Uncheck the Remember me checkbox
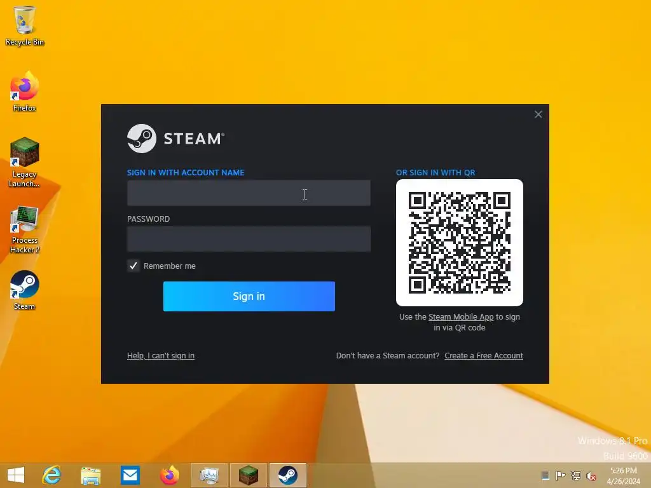Image resolution: width=651 pixels, height=488 pixels. (134, 266)
